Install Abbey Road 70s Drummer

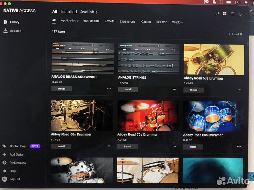pos(127,146)
